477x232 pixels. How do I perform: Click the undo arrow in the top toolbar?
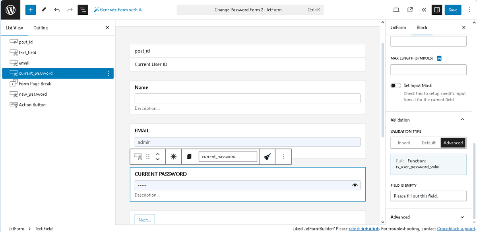point(57,10)
